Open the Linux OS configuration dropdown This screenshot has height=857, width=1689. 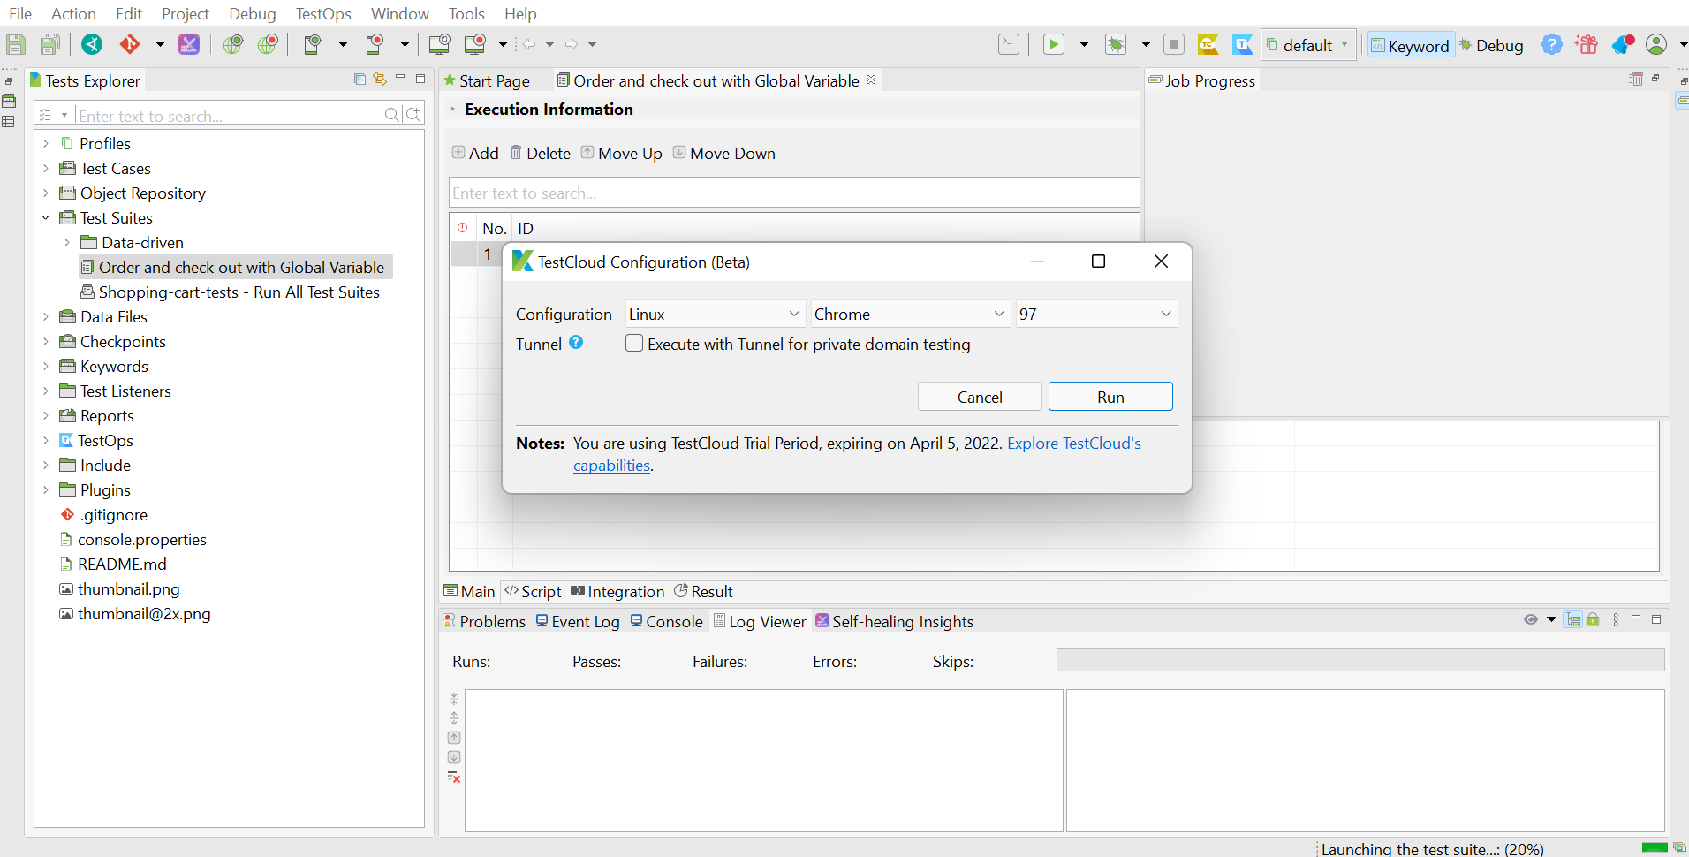click(x=715, y=314)
